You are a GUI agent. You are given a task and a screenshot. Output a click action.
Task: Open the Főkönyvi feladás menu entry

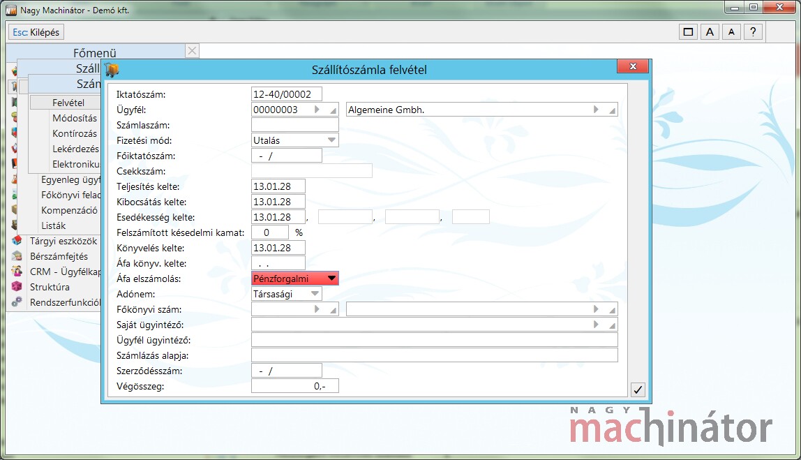(70, 195)
